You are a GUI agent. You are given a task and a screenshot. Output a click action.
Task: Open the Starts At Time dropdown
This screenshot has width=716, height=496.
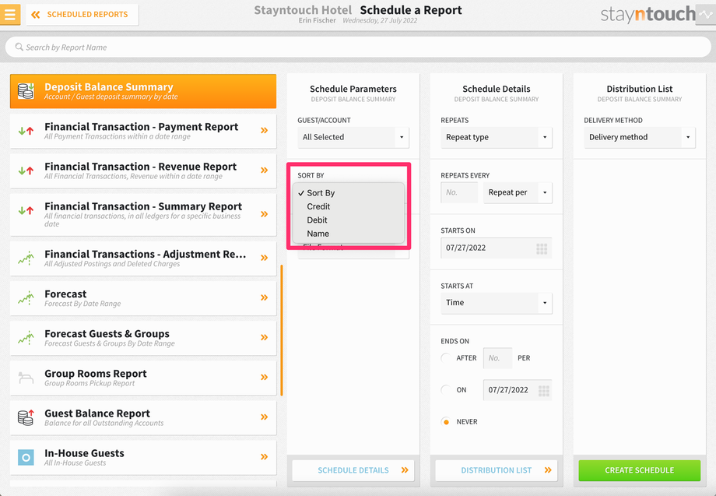[x=497, y=303]
